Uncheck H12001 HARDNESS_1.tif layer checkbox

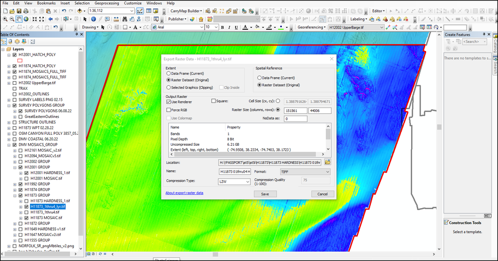26,173
